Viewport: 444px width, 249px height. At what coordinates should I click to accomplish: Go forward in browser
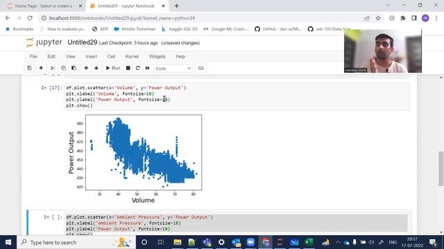(x=19, y=18)
